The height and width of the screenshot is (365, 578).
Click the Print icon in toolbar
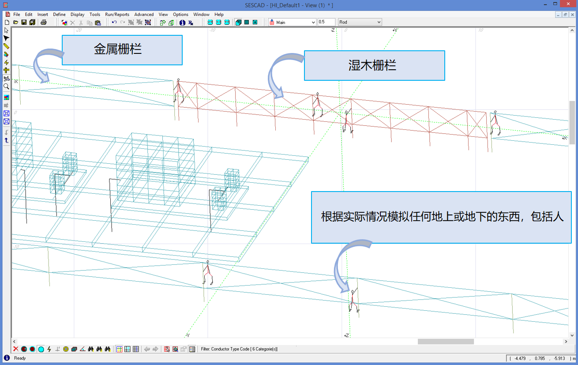click(44, 23)
